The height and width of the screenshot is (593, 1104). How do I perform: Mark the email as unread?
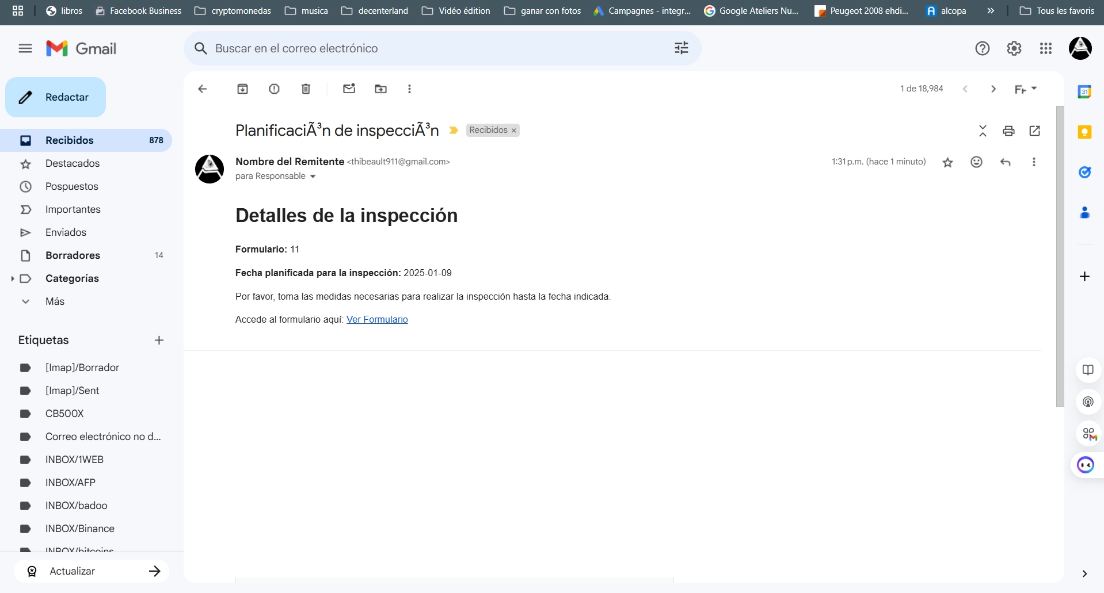(x=349, y=89)
